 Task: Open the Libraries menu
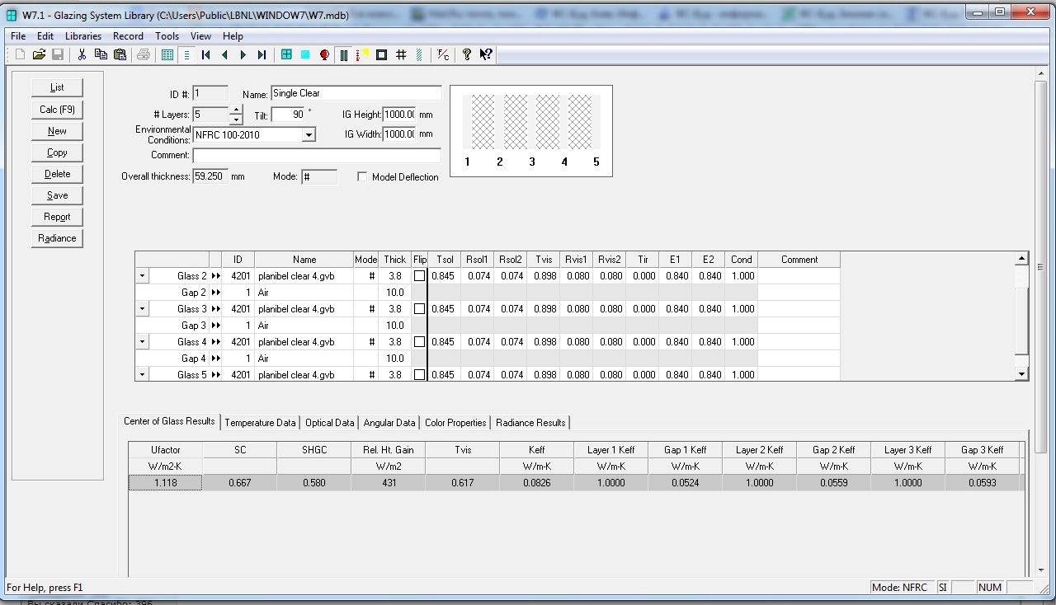click(83, 36)
